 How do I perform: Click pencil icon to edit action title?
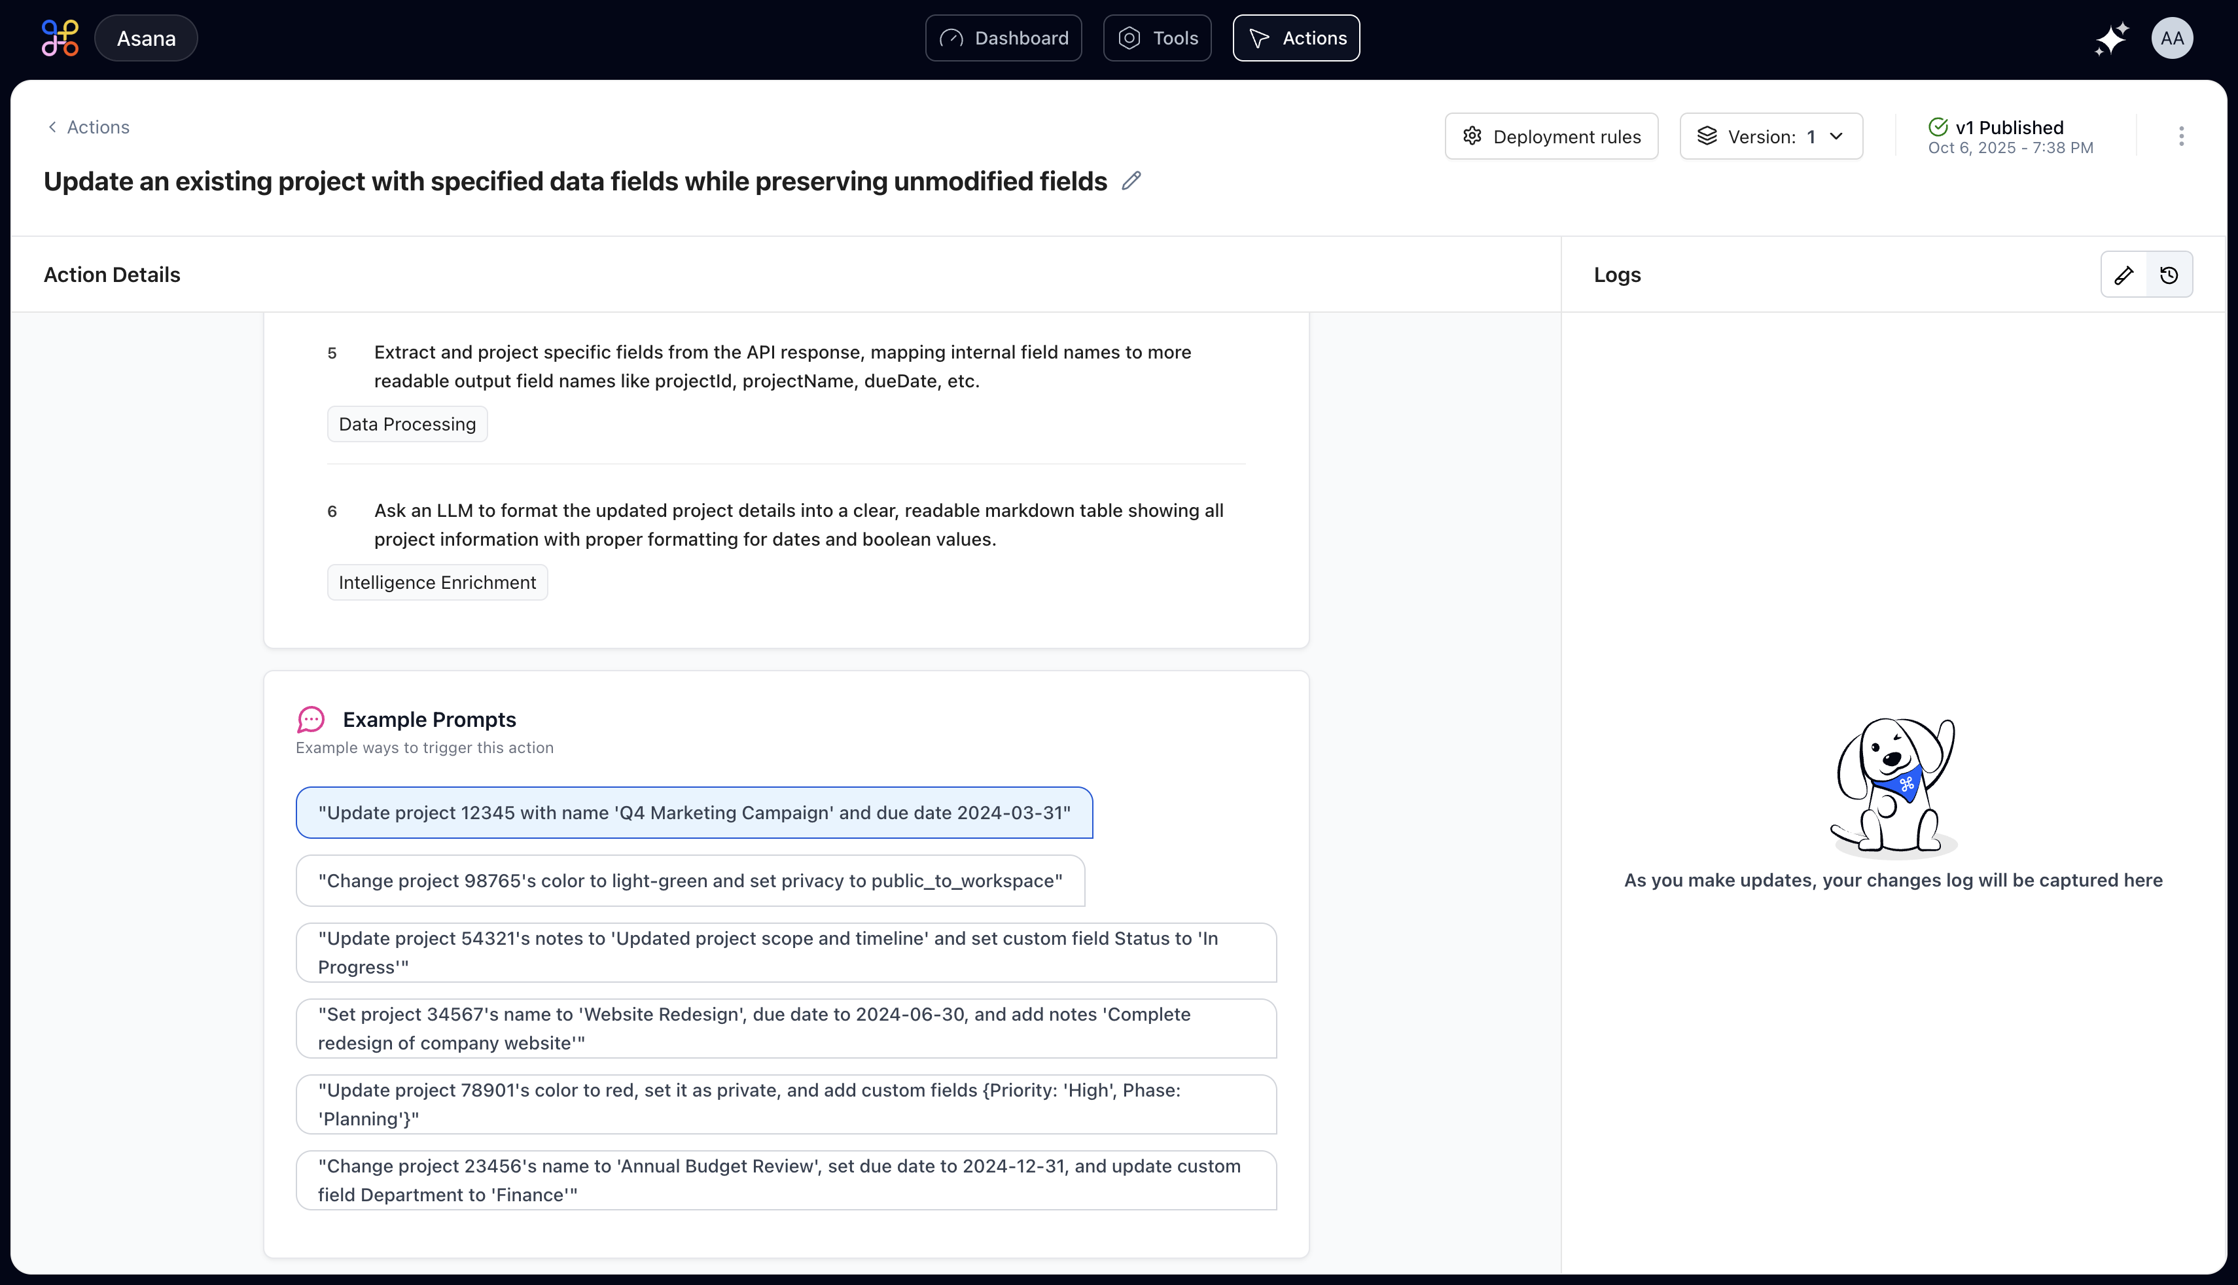tap(1131, 181)
